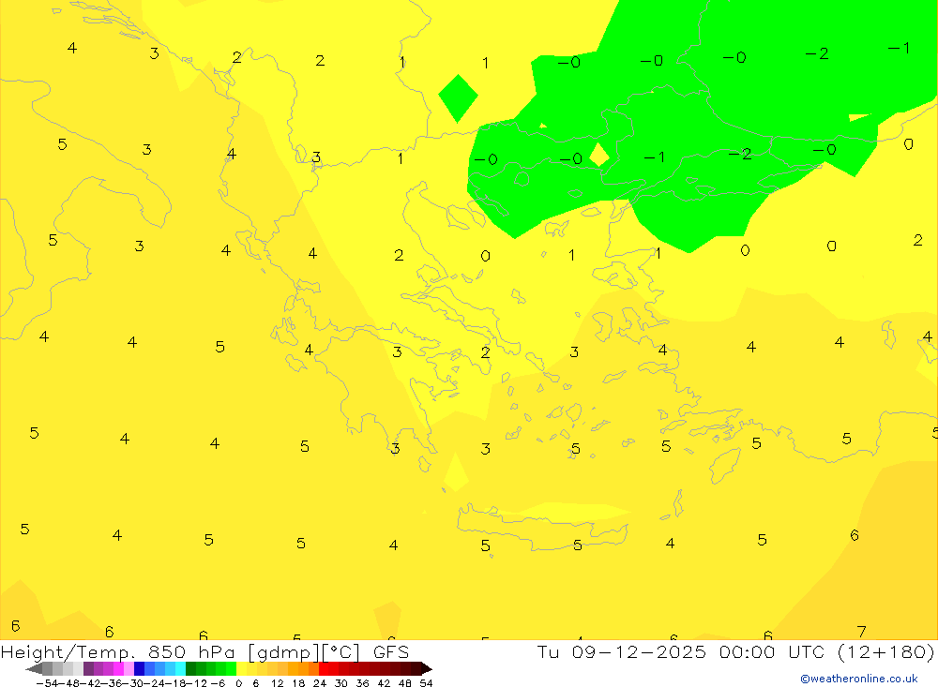Click the 12 label on the temperature scale
Image resolution: width=938 pixels, height=687 pixels.
click(277, 683)
